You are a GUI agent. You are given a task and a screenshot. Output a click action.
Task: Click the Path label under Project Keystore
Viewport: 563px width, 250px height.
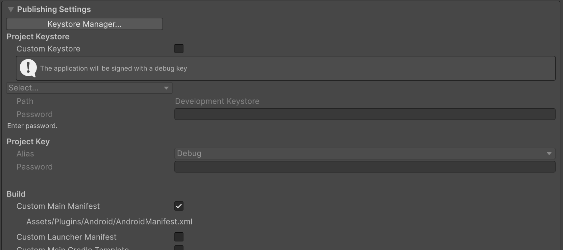point(25,101)
